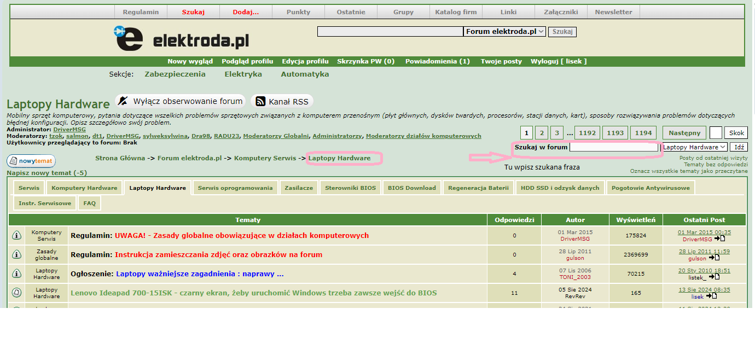Jump to the last post by DriverMSG via the arrow icon
Image resolution: width=755 pixels, height=349 pixels.
[719, 239]
